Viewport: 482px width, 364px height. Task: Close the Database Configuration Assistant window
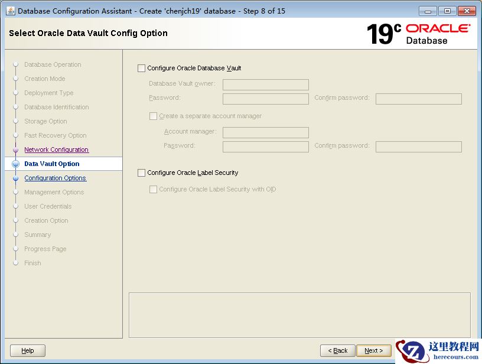467,11
